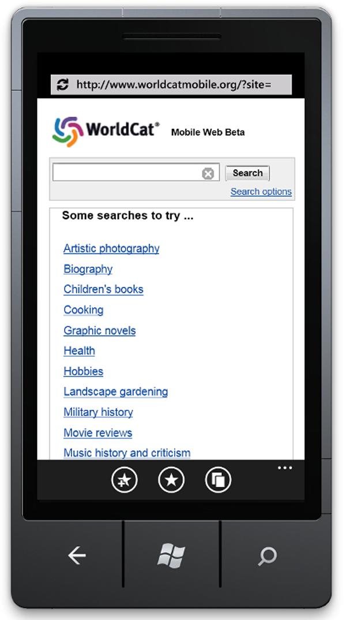Tap the URL address bar
The image size is (346, 620).
pos(173,85)
